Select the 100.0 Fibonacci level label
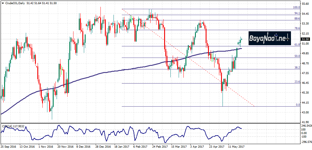Viewport: 312px width, 150px height. tap(296, 7)
